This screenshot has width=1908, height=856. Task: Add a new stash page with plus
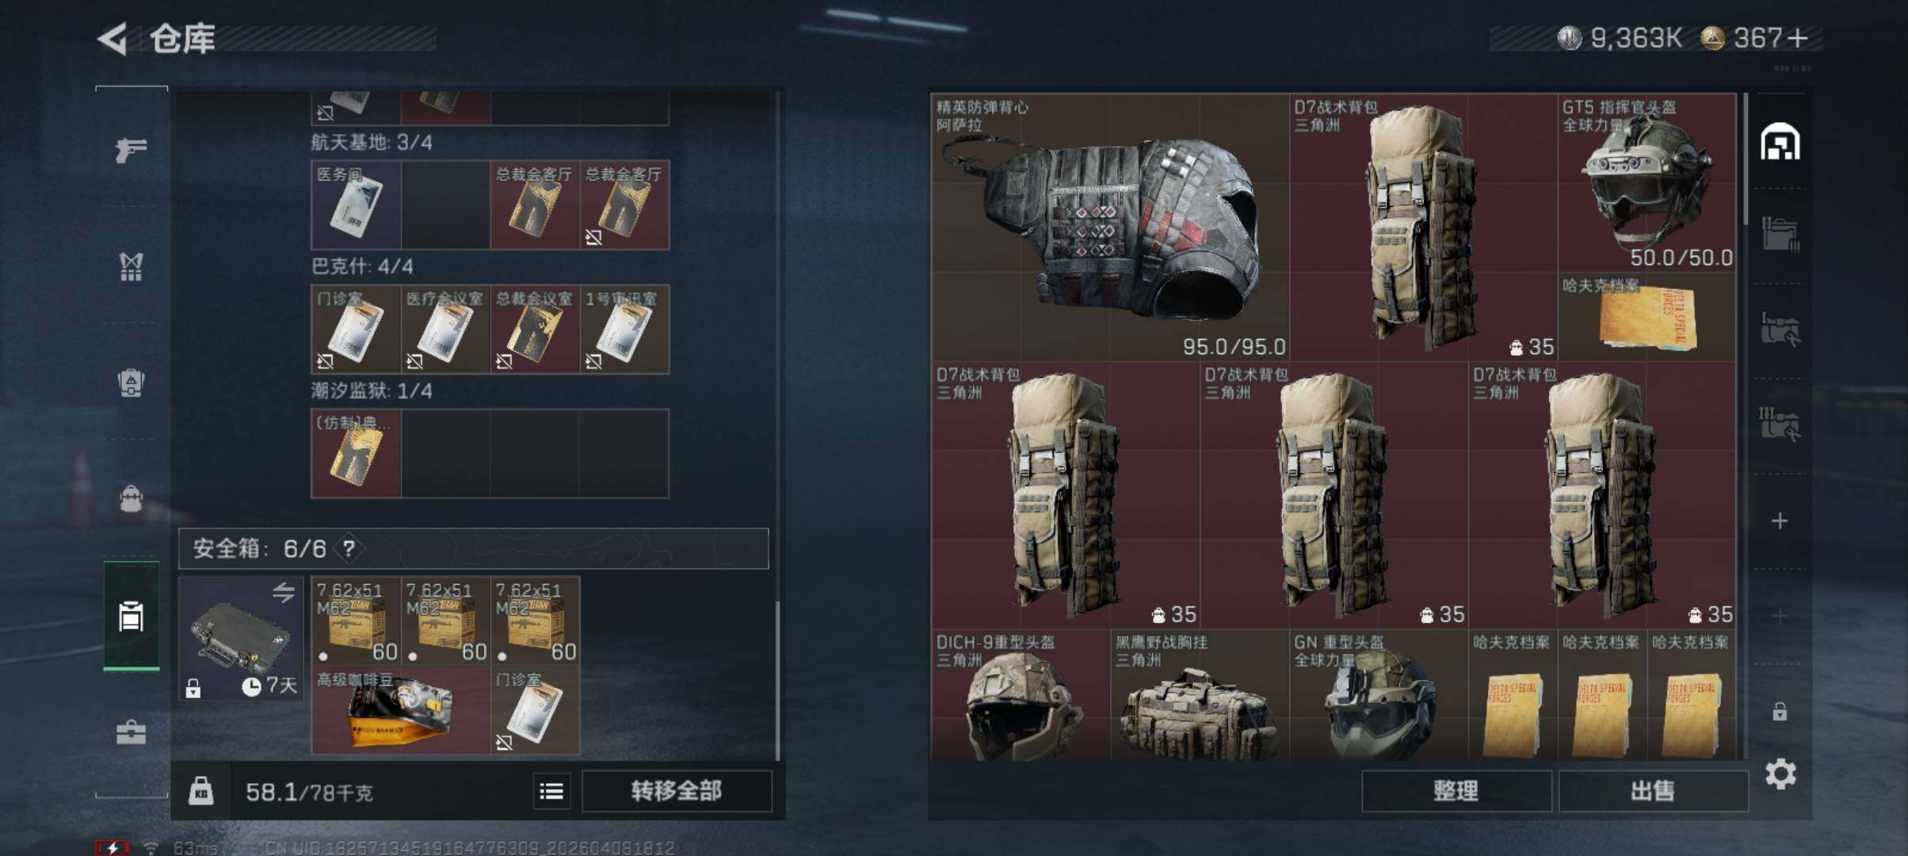click(x=1780, y=521)
